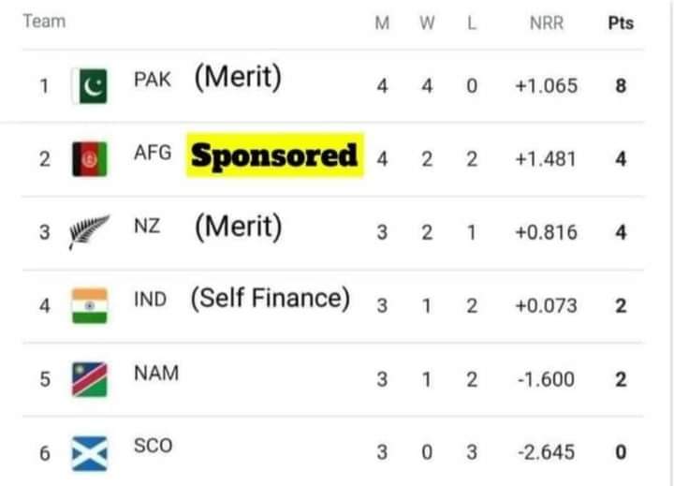The image size is (674, 486).
Task: Open the SCO team link
Action: 154,446
